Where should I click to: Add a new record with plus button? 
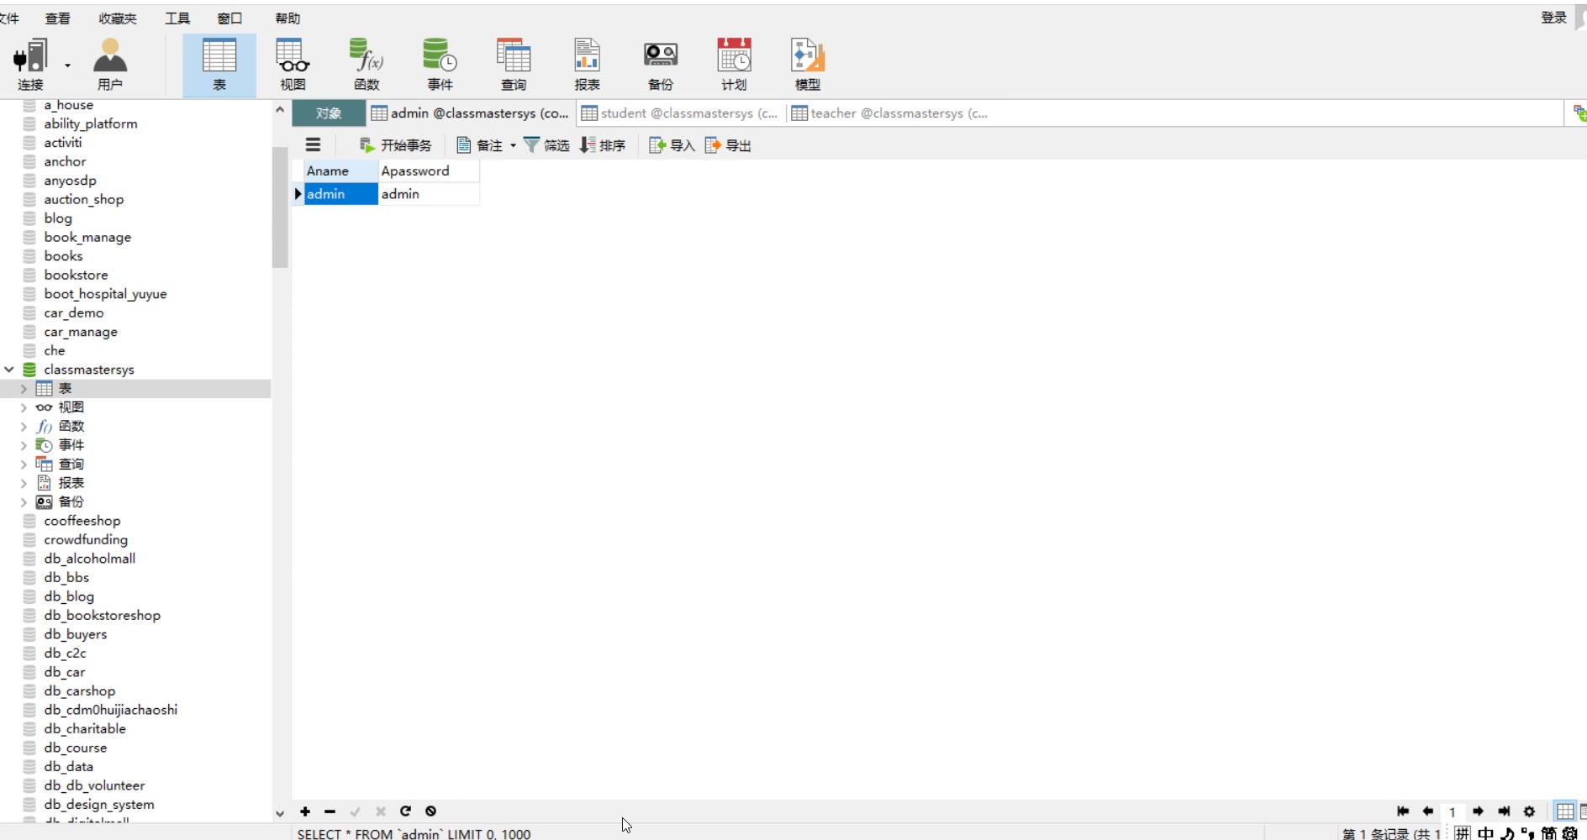pos(305,811)
